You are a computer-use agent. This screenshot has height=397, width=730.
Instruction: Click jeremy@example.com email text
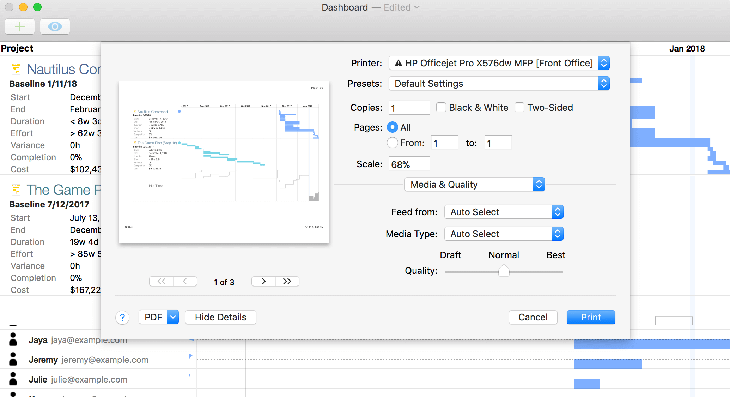coord(105,360)
